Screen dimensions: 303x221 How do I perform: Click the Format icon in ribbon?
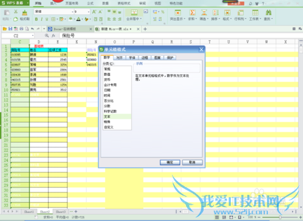[227, 13]
